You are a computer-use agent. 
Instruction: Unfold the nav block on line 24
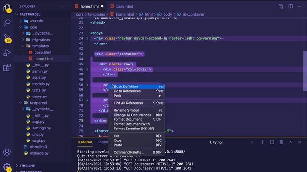point(87,38)
